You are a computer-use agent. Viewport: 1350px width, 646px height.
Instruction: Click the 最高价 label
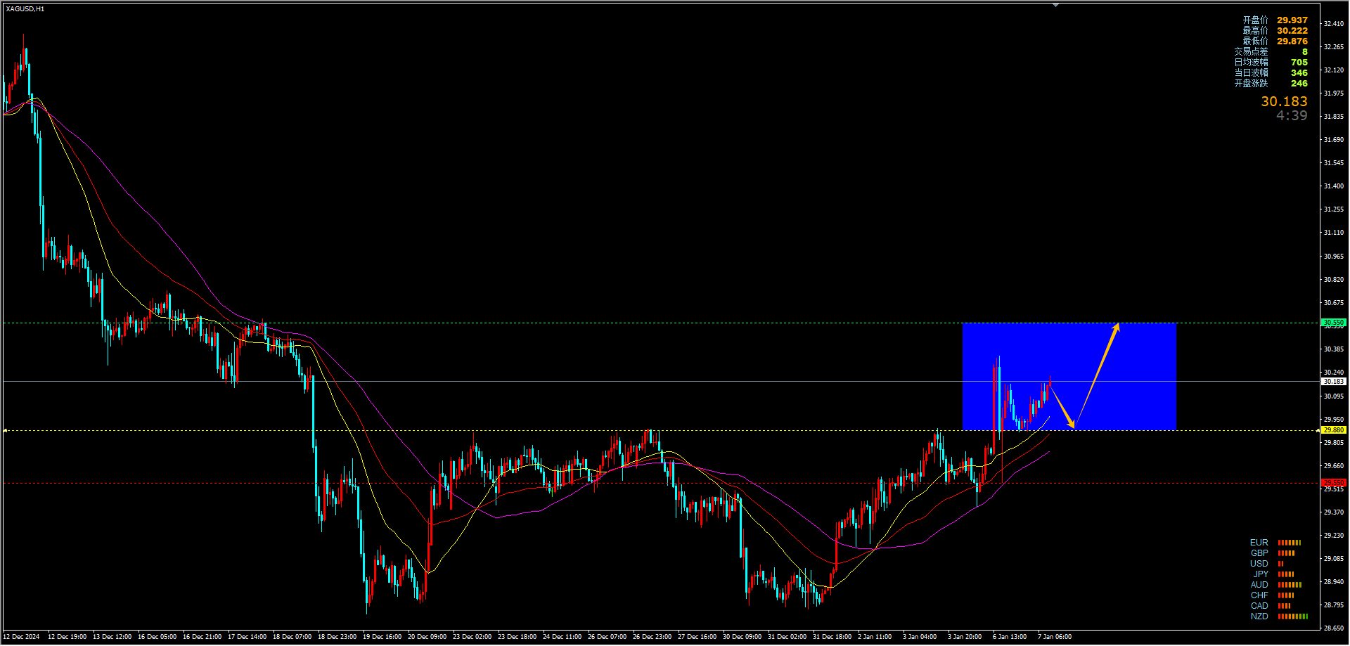(x=1255, y=31)
